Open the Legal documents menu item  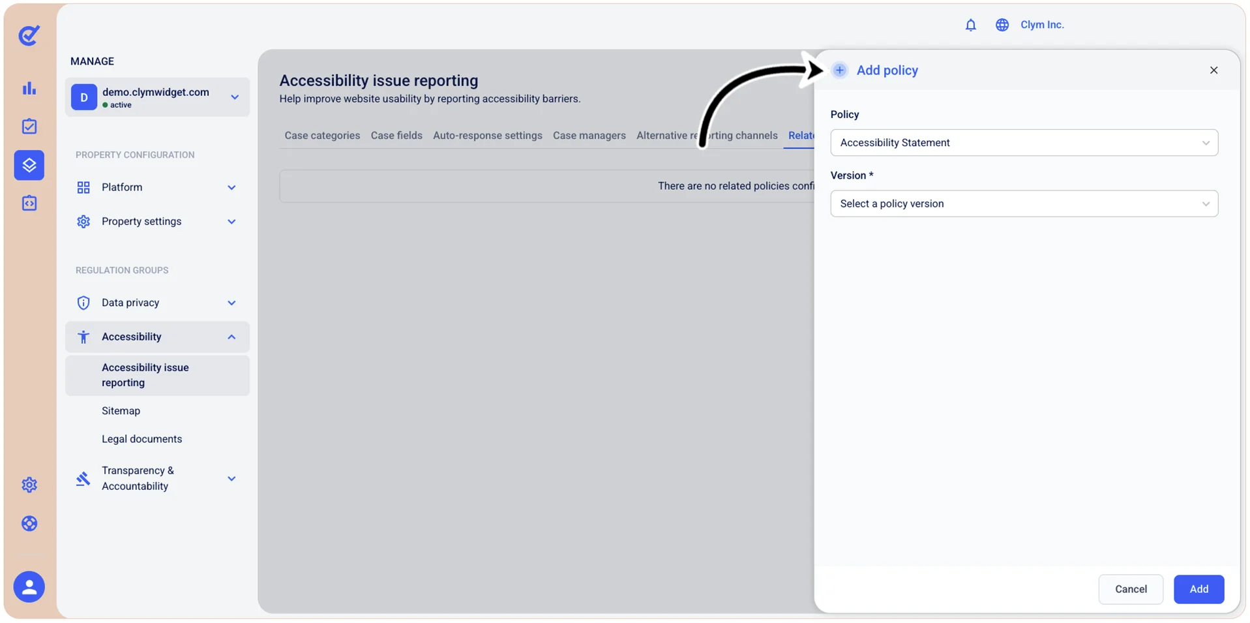[141, 439]
